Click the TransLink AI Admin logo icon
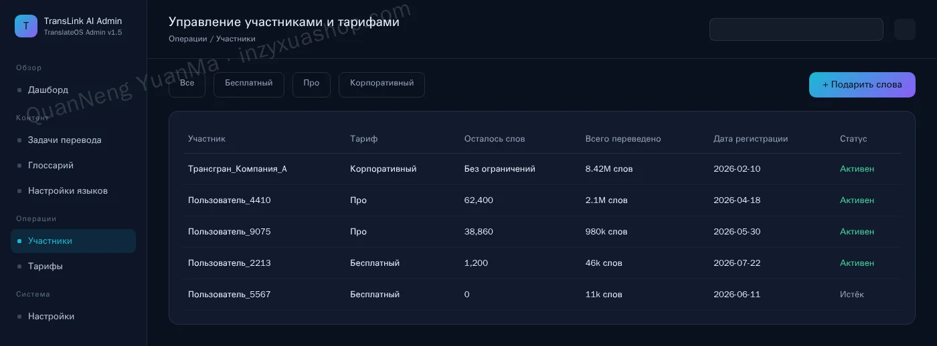The height and width of the screenshot is (346, 937). [26, 26]
